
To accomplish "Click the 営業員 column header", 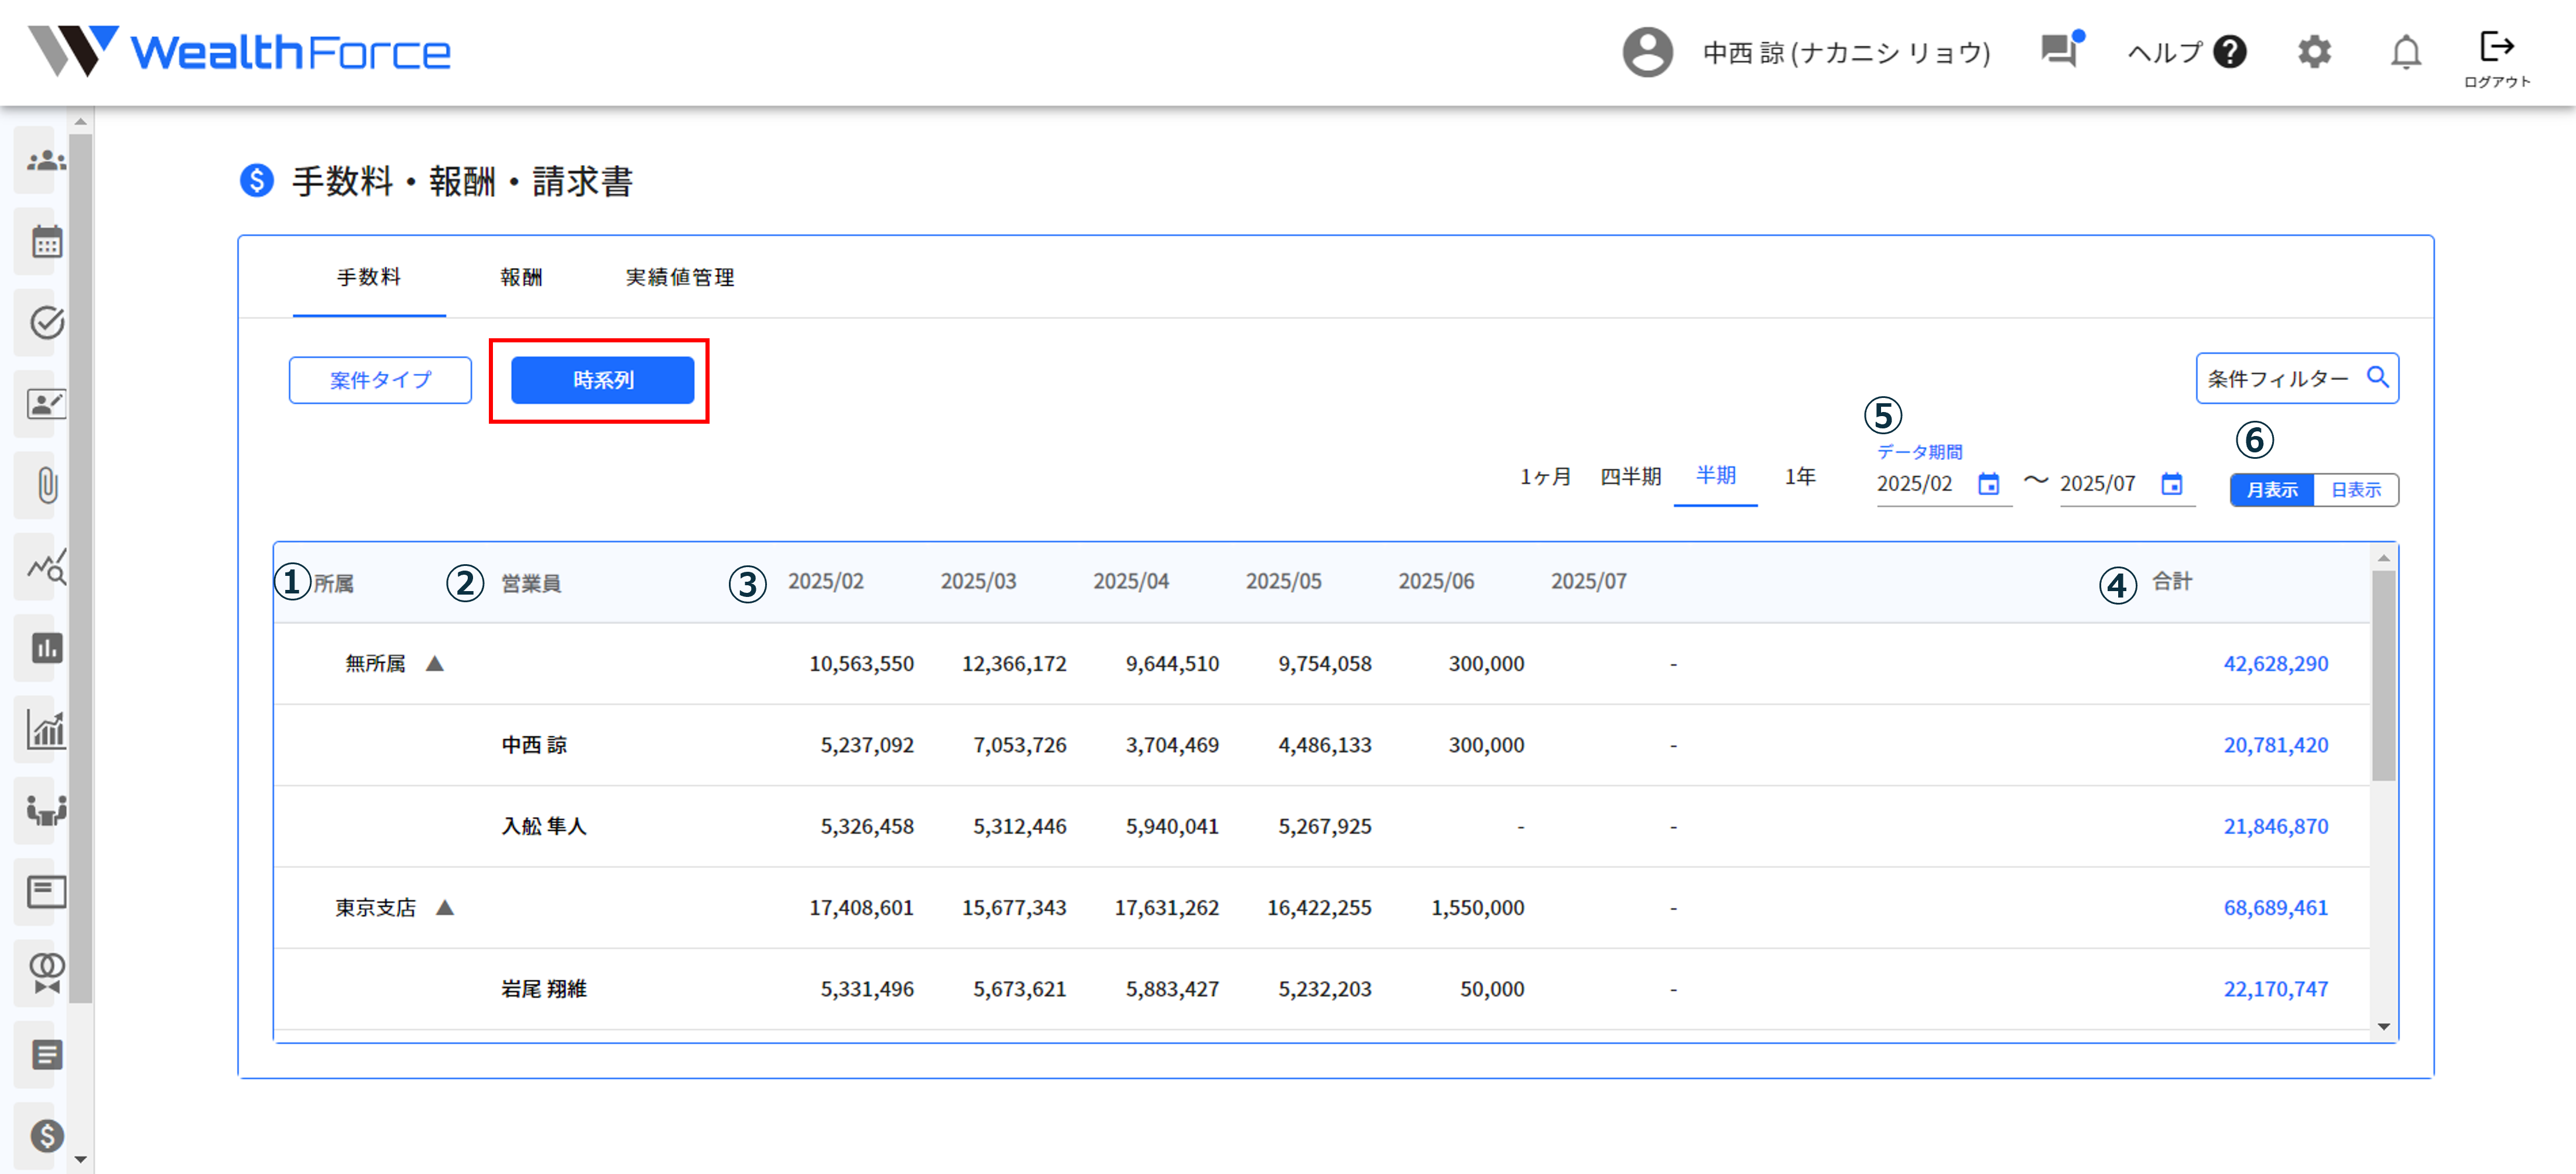I will pyautogui.click(x=530, y=584).
